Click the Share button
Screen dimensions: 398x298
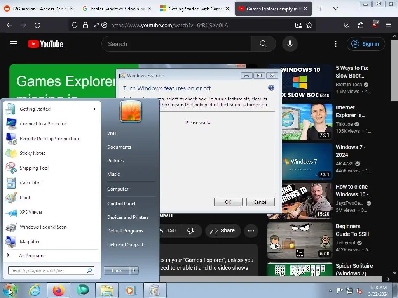(223, 230)
